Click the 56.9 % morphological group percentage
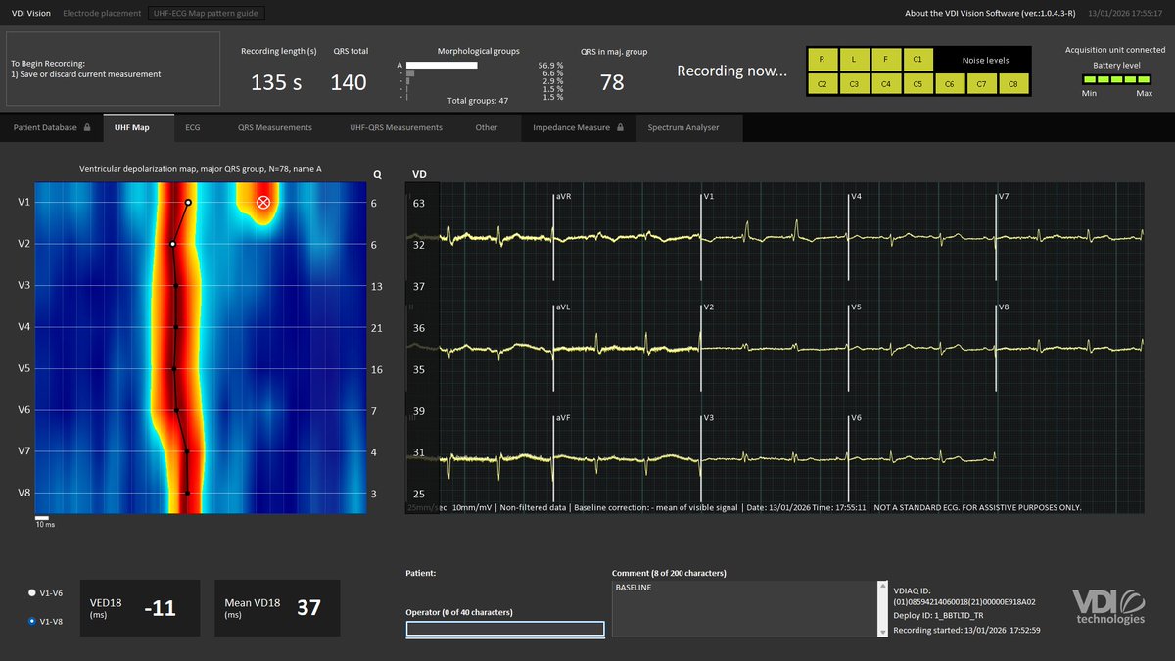This screenshot has height=661, width=1175. click(551, 65)
